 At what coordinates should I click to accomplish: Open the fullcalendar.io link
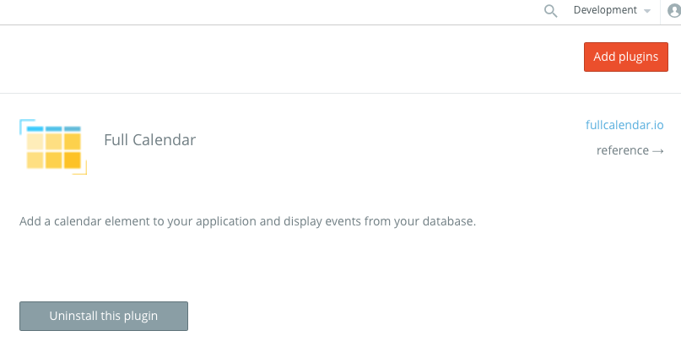(624, 125)
